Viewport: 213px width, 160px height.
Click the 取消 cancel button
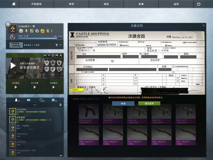[123, 103]
